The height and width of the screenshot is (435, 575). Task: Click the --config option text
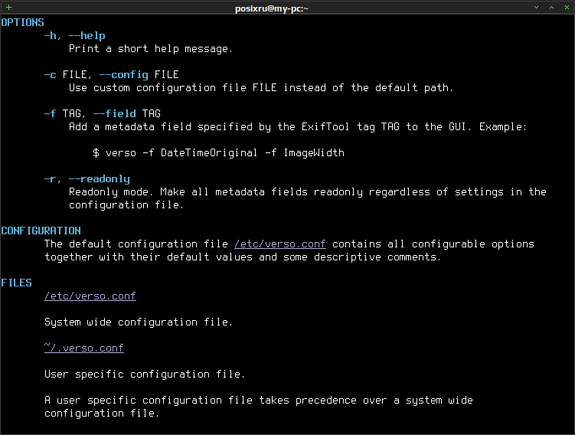pos(123,75)
